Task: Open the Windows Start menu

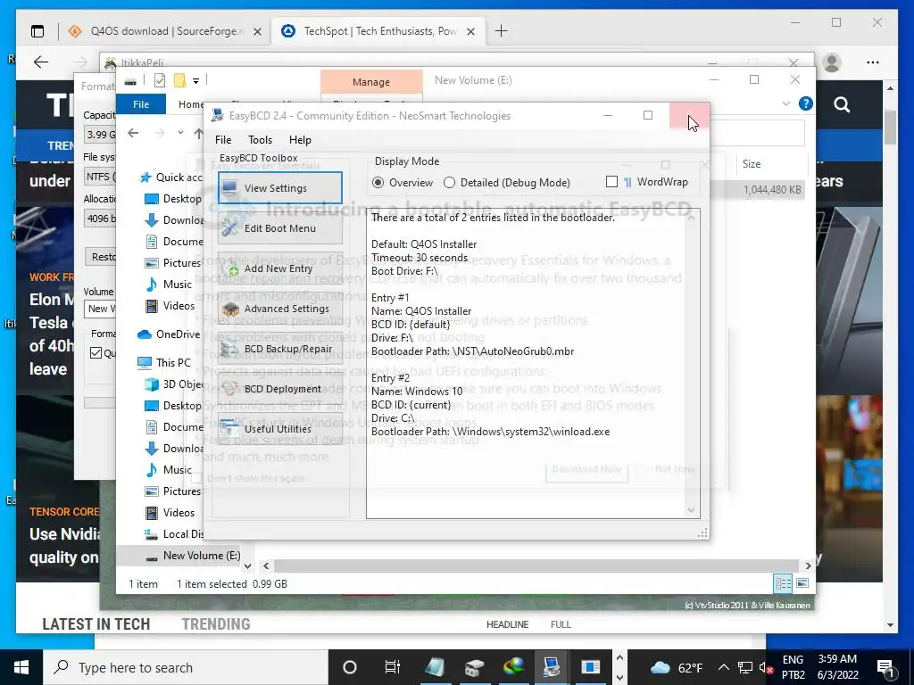Action: click(21, 667)
